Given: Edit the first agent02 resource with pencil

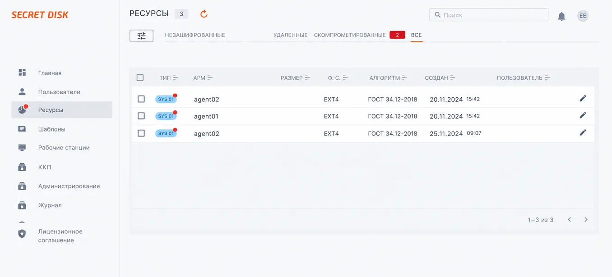Looking at the screenshot, I should pyautogui.click(x=583, y=98).
